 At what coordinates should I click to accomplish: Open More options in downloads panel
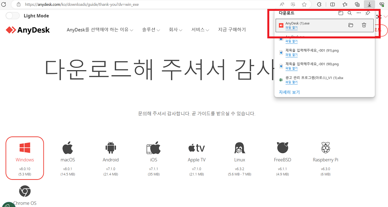(x=359, y=13)
